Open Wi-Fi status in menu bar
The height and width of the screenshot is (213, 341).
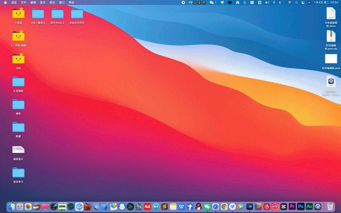click(289, 2)
